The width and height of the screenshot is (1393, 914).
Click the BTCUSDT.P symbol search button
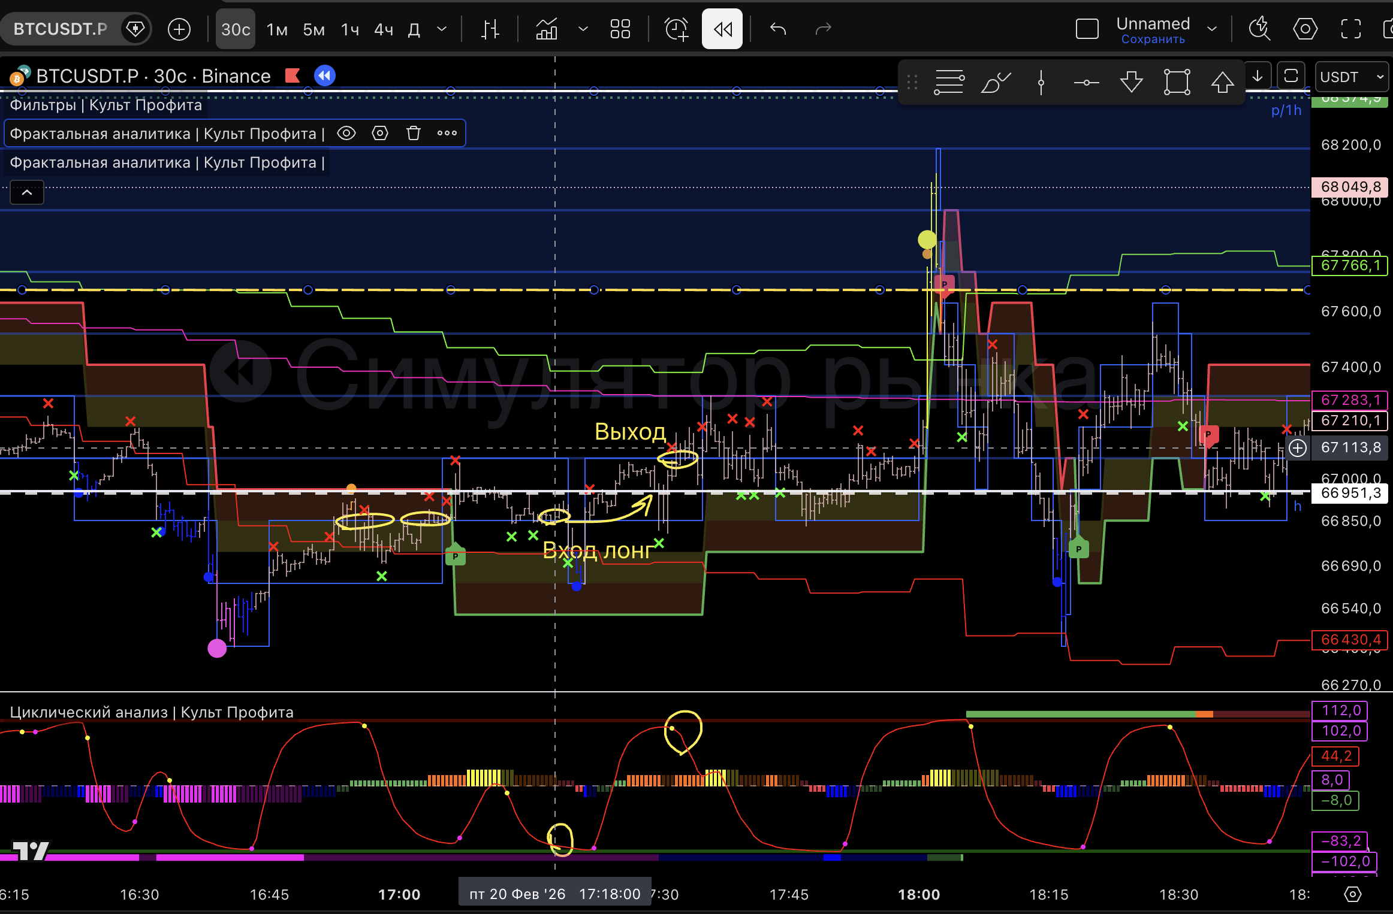60,29
